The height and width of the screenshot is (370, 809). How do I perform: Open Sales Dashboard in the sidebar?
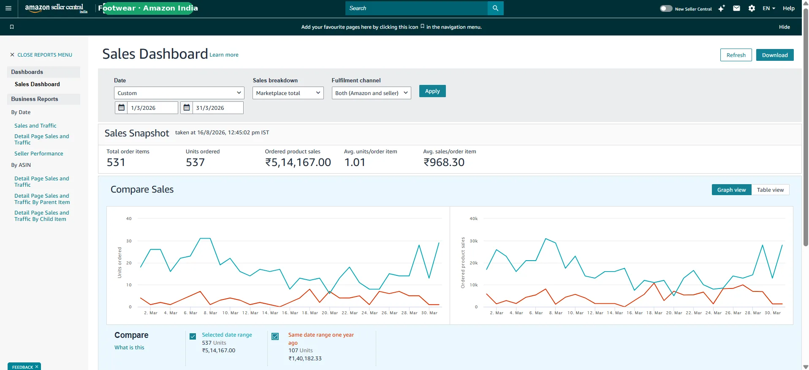tap(37, 84)
